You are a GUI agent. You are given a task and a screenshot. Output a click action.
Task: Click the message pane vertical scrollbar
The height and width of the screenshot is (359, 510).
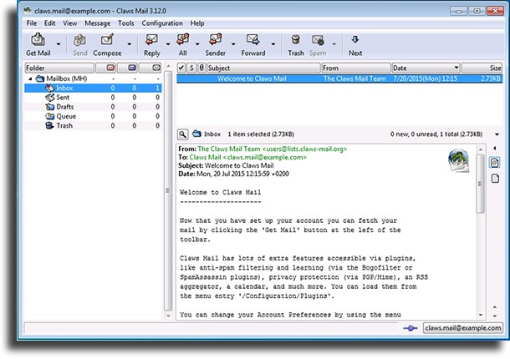click(481, 184)
